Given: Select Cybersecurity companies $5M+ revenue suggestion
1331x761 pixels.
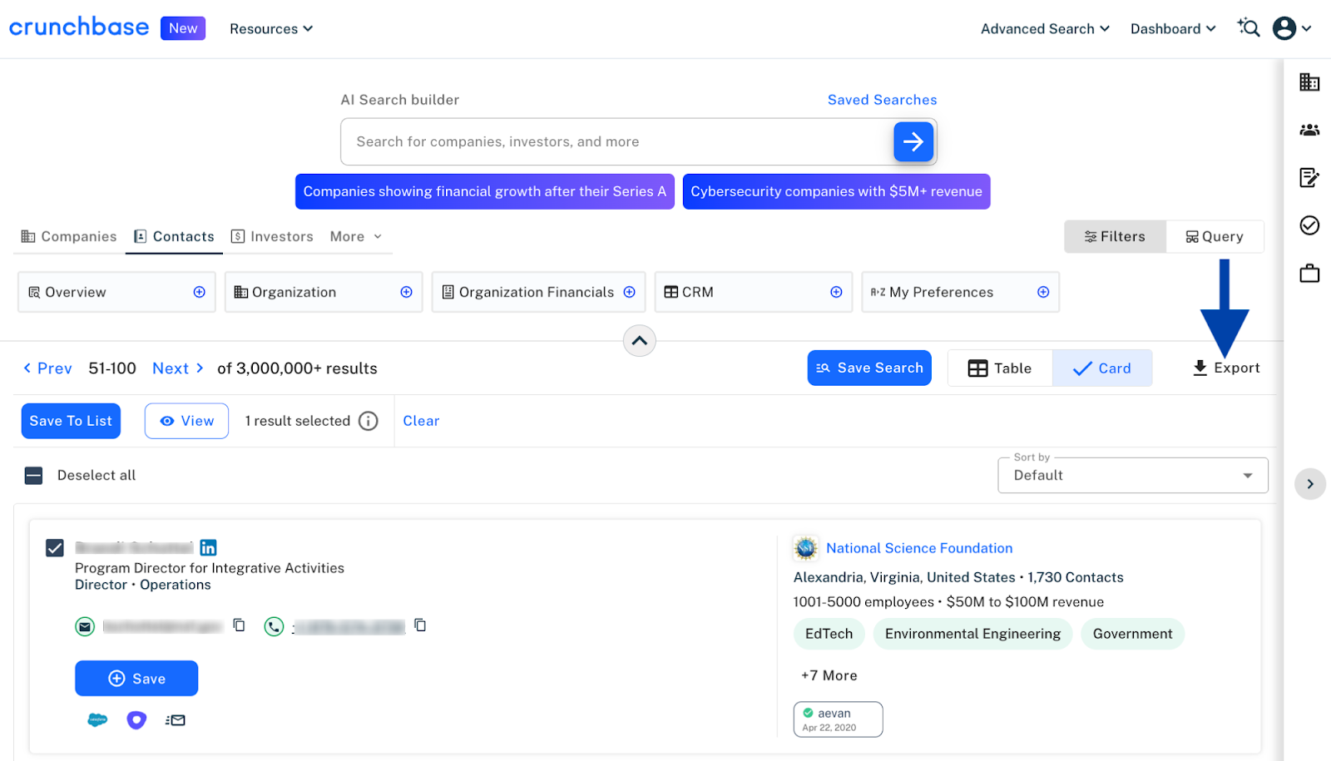Looking at the screenshot, I should click(x=836, y=191).
